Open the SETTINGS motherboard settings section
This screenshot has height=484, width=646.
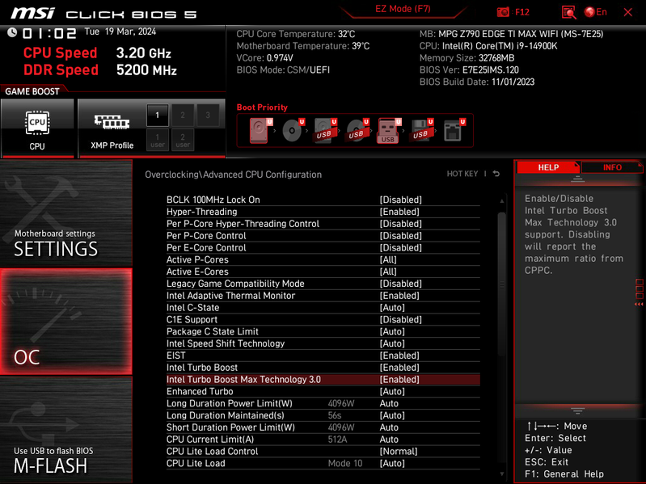(66, 213)
